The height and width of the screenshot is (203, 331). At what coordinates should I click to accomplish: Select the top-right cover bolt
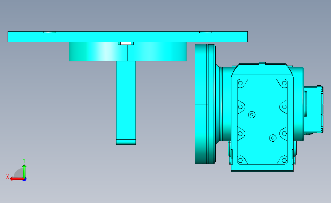point(284,83)
